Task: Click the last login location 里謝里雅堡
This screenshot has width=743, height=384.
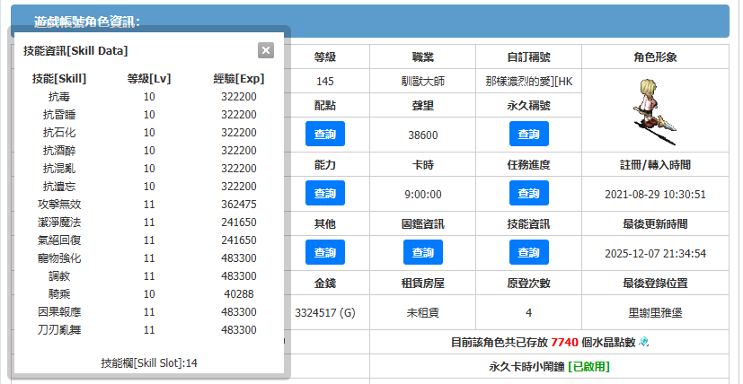Action: 655,312
